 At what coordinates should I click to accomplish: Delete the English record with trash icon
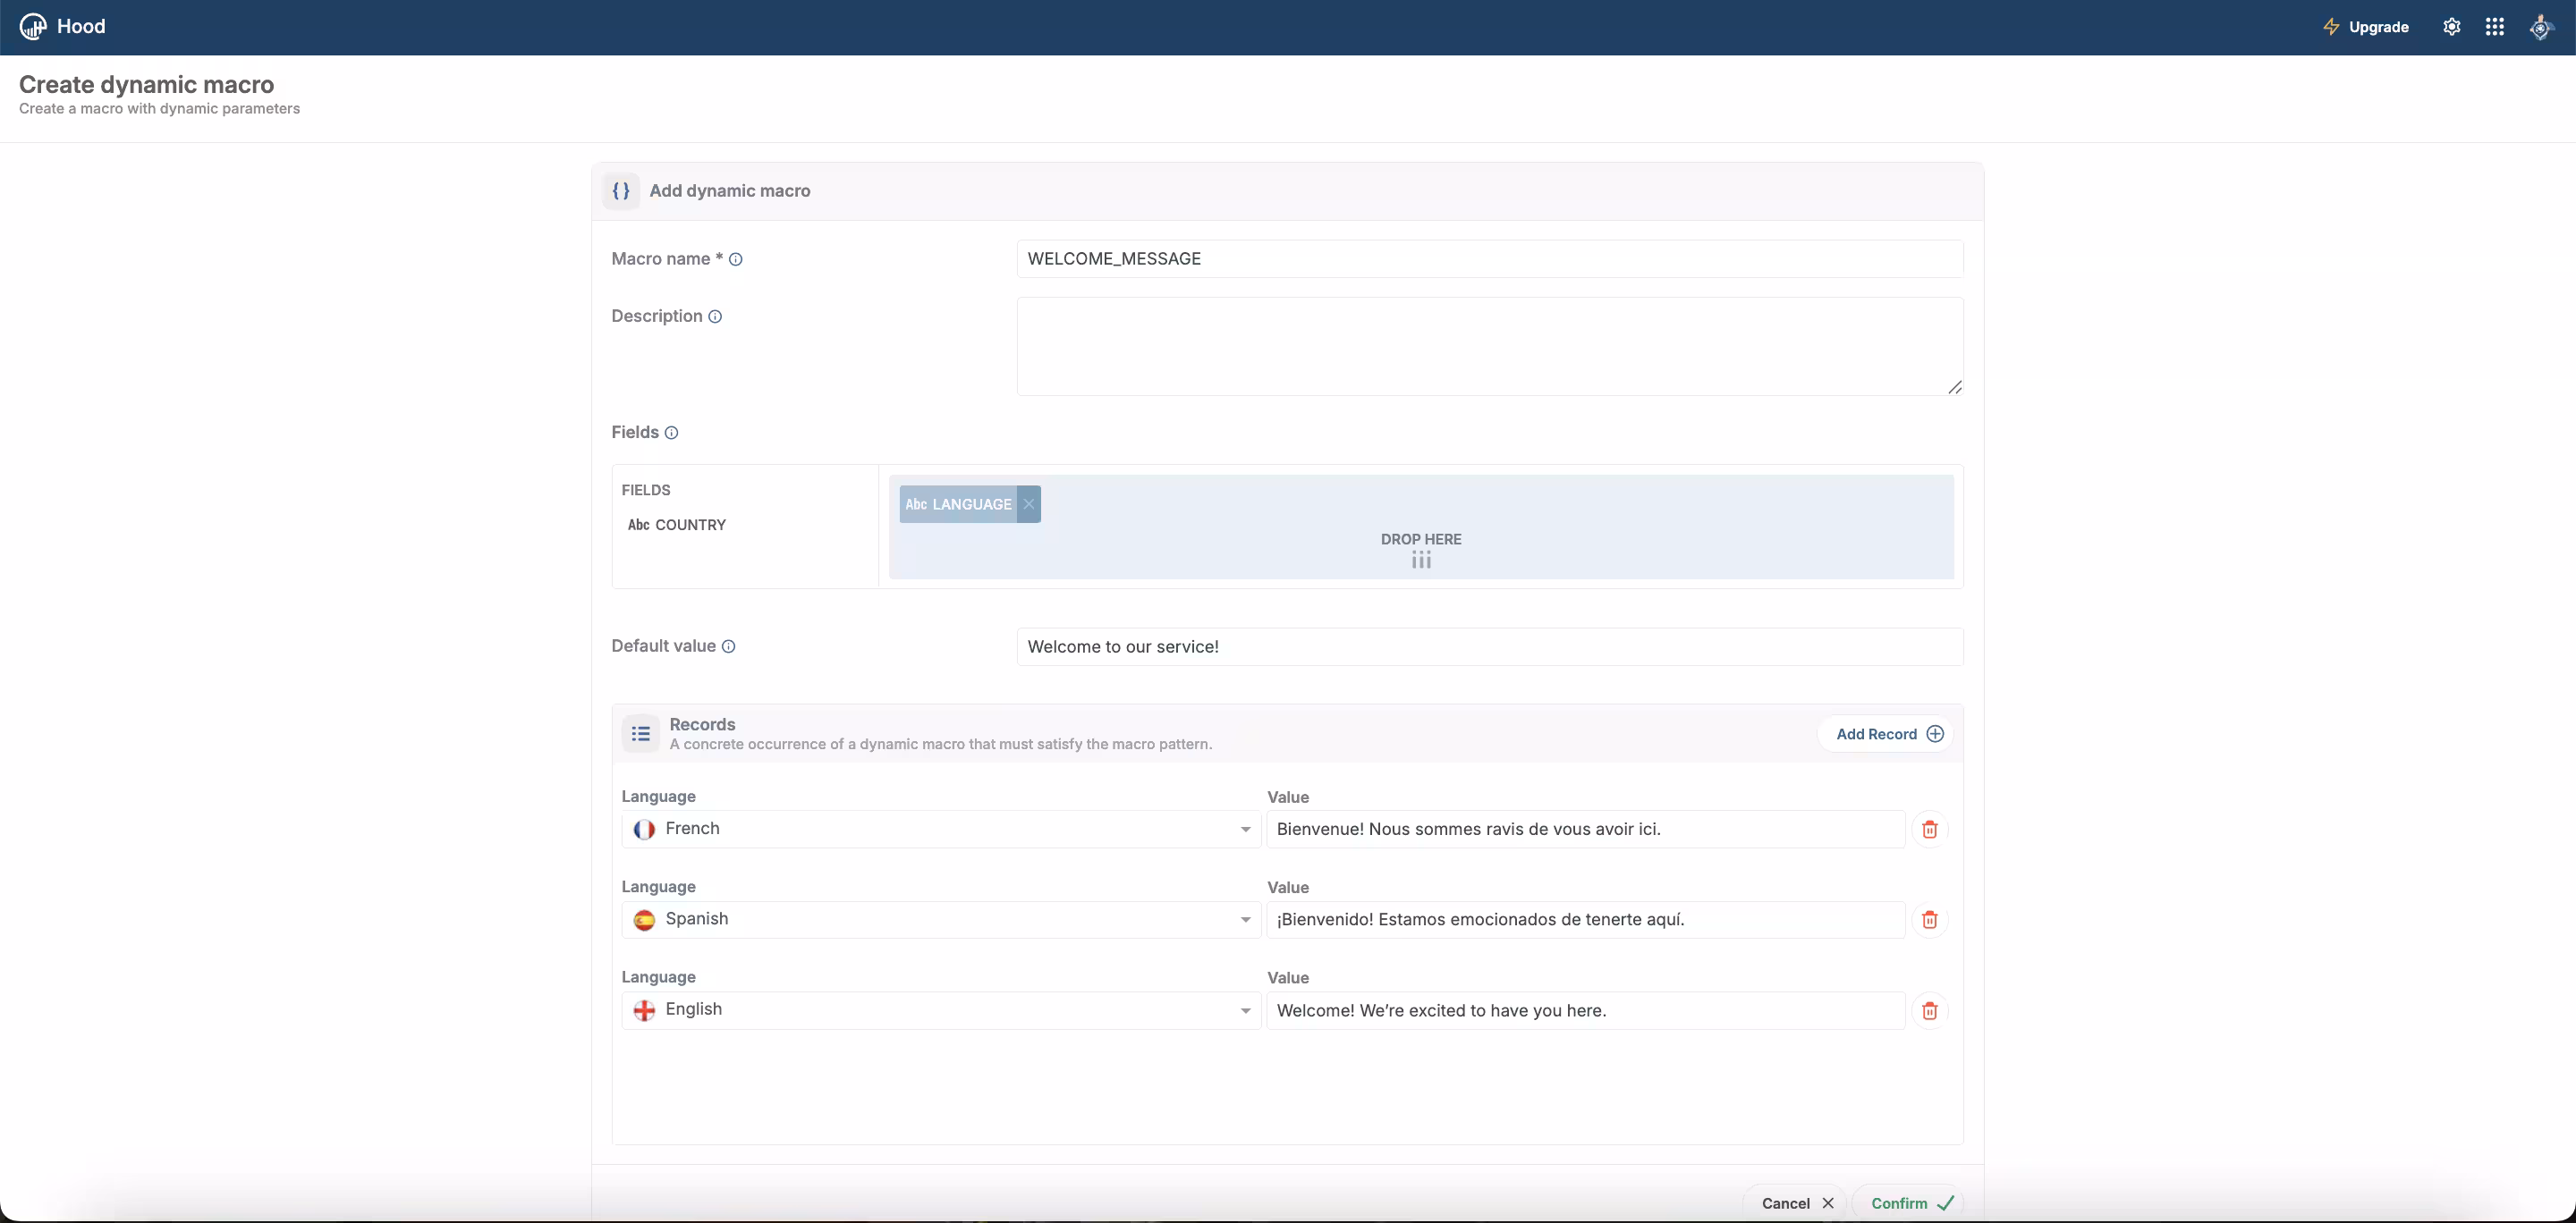pyautogui.click(x=1930, y=1010)
